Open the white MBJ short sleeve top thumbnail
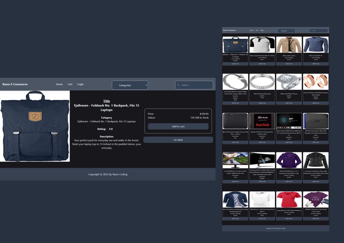Viewport: 344px width, 243px height. point(262,199)
